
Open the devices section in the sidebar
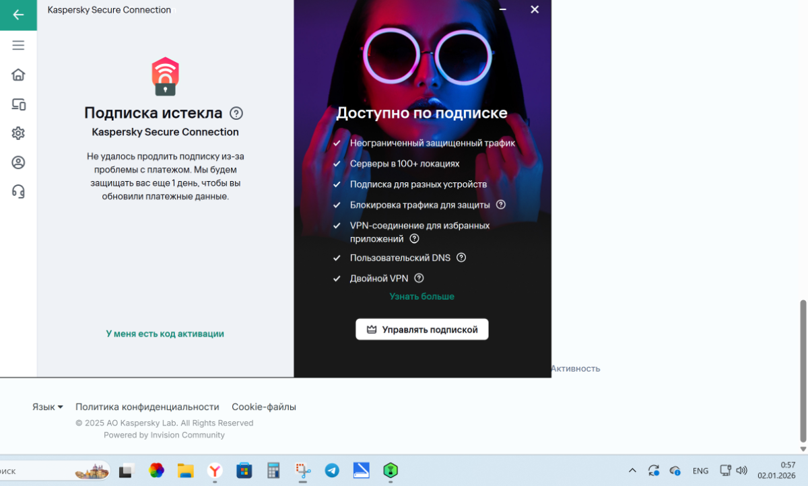pyautogui.click(x=18, y=104)
